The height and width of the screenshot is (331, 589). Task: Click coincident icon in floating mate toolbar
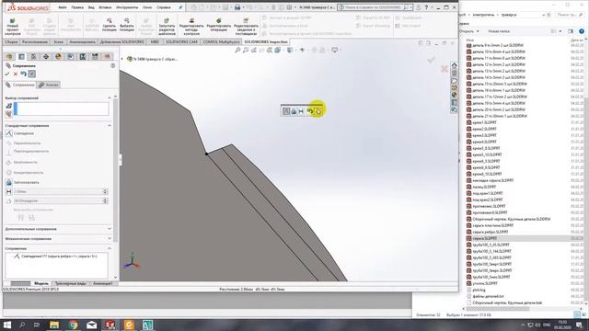pos(286,111)
